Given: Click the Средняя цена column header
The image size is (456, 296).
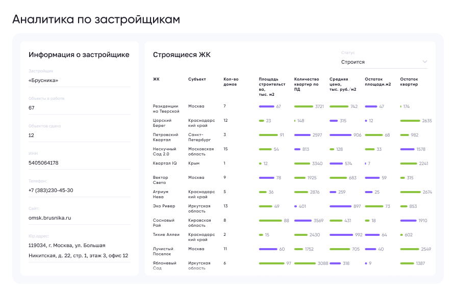Looking at the screenshot, I should click(x=343, y=84).
